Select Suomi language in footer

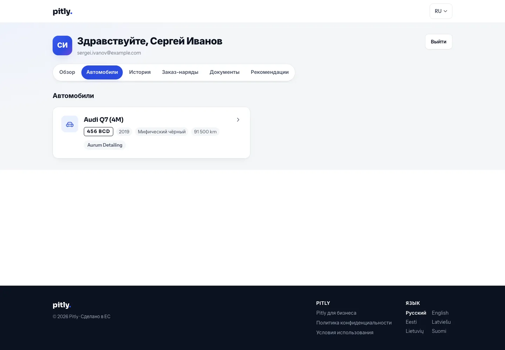(439, 331)
